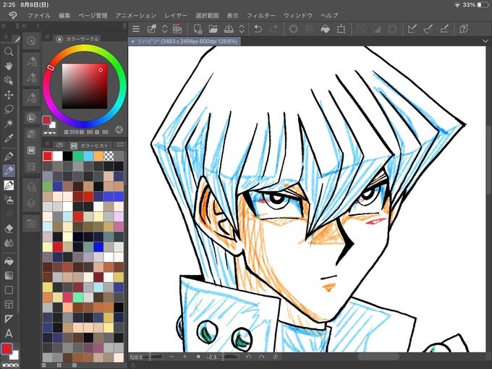This screenshot has width=492, height=369.
Task: Select the highlighted Pencil tool
Action: point(9,171)
